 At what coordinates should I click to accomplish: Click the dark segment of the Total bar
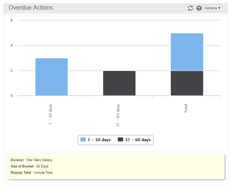point(187,83)
